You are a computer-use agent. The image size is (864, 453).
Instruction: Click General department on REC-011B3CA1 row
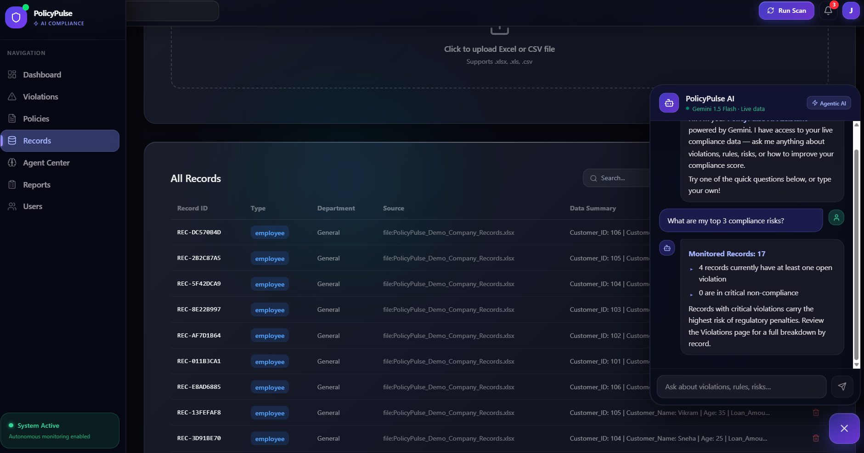pyautogui.click(x=328, y=361)
